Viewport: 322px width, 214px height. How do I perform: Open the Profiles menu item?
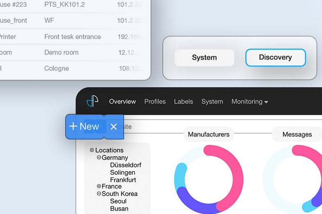(x=155, y=102)
